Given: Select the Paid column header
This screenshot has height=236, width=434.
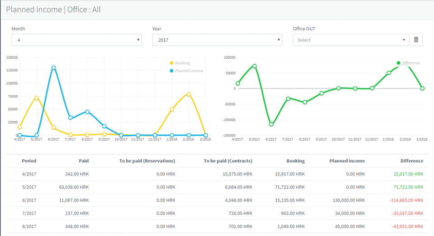Looking at the screenshot, I should (84, 160).
